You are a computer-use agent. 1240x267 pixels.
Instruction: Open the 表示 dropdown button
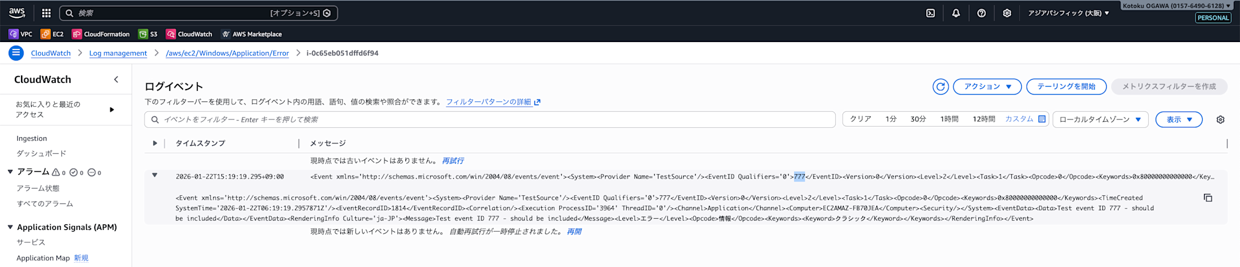click(1179, 119)
